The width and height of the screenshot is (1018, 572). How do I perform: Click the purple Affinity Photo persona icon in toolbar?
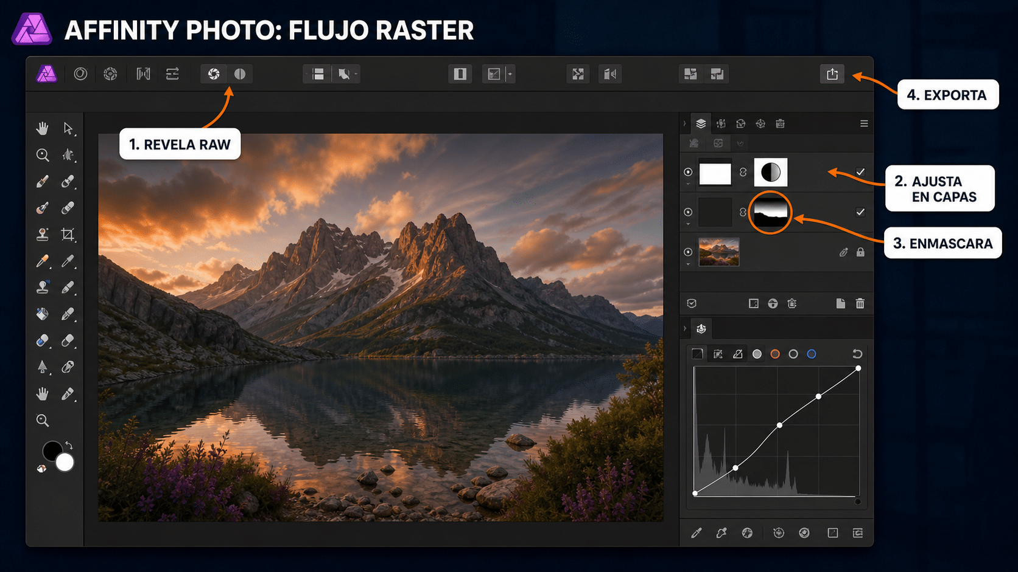(x=47, y=74)
